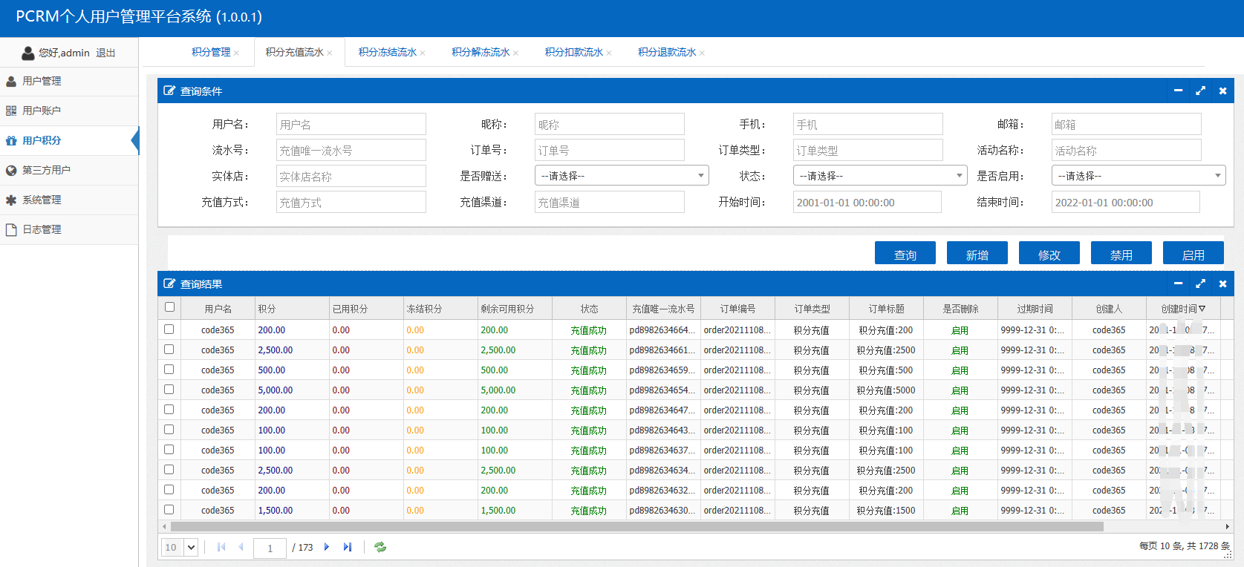Viewport: 1244px width, 567px height.
Task: Open 用户账户 in the sidebar menu
Action: tap(42, 111)
